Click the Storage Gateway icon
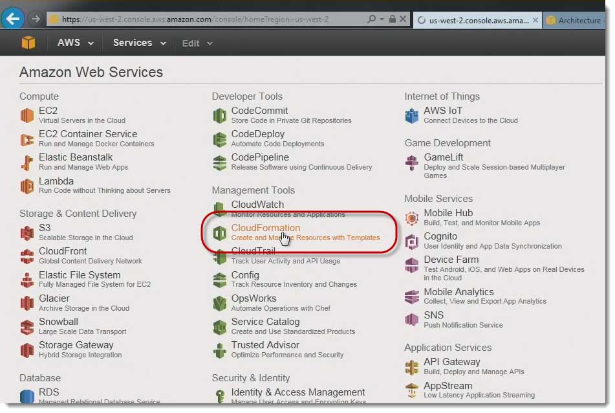The width and height of the screenshot is (615, 413). pos(27,350)
